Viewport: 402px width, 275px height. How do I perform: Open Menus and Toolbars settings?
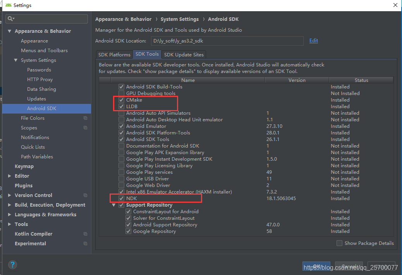(45, 51)
